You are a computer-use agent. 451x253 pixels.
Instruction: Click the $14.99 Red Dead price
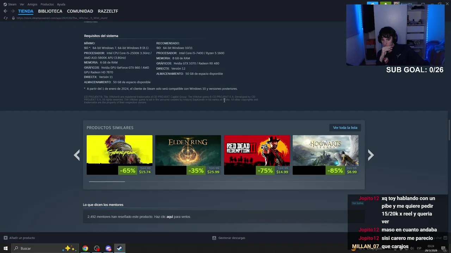(x=282, y=172)
